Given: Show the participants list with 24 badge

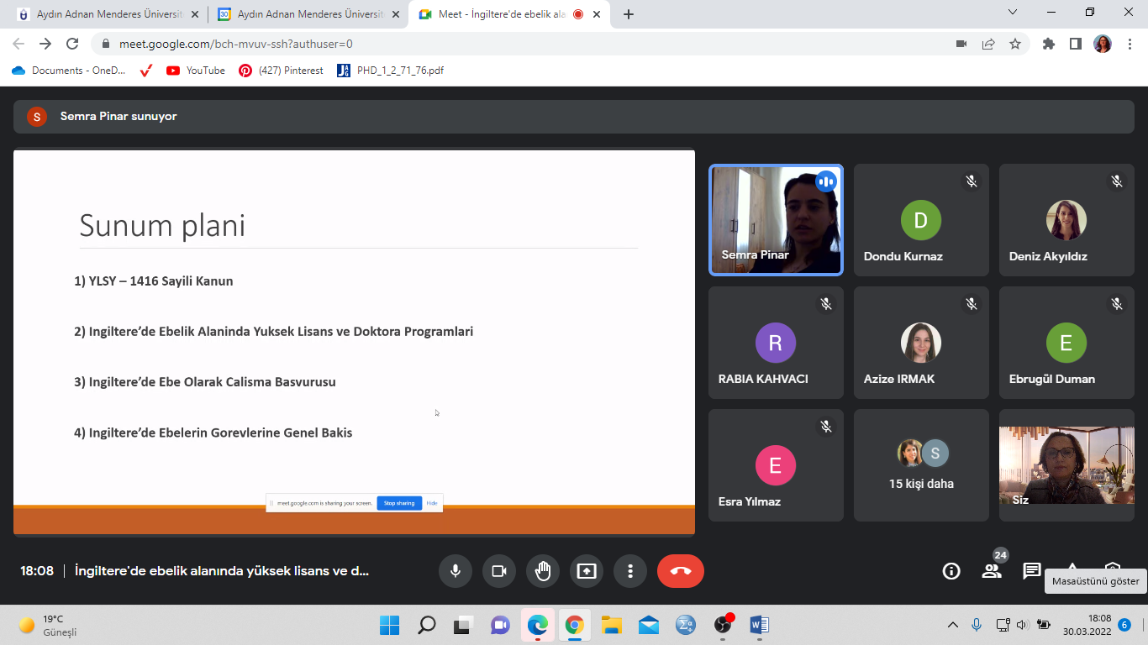Looking at the screenshot, I should point(992,571).
